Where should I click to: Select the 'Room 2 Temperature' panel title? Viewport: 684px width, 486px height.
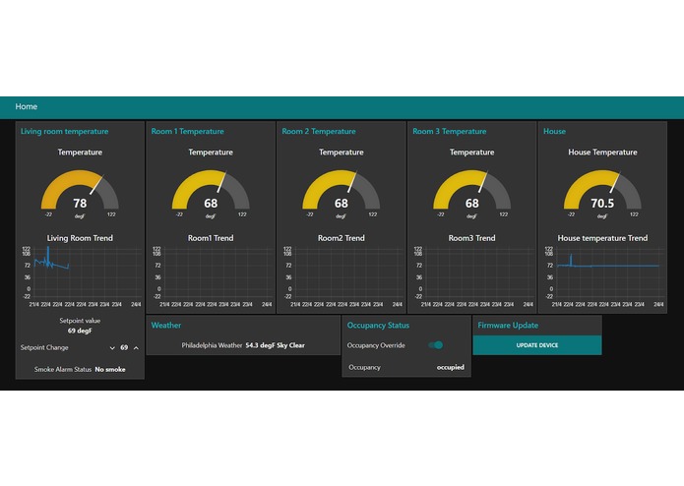pos(319,131)
